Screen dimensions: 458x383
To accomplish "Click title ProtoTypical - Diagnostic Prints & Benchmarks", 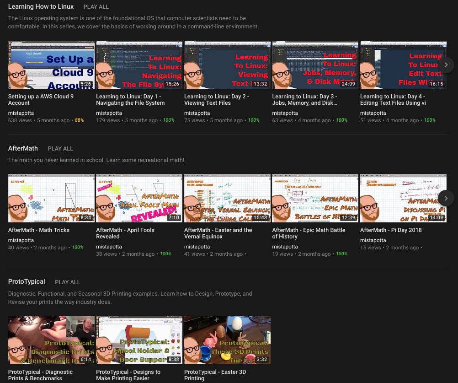I will click(x=40, y=375).
